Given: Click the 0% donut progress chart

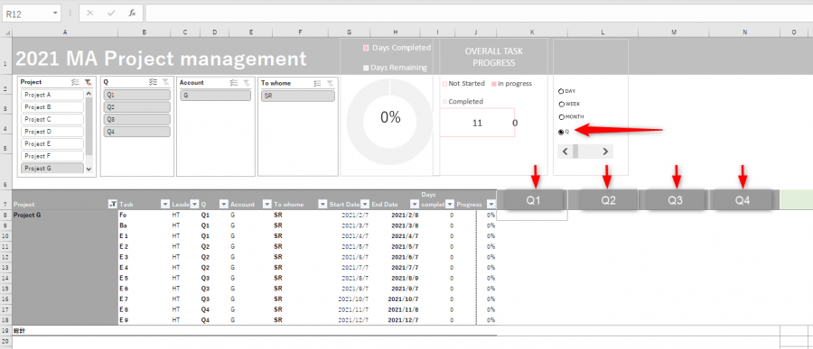Looking at the screenshot, I should click(x=390, y=122).
